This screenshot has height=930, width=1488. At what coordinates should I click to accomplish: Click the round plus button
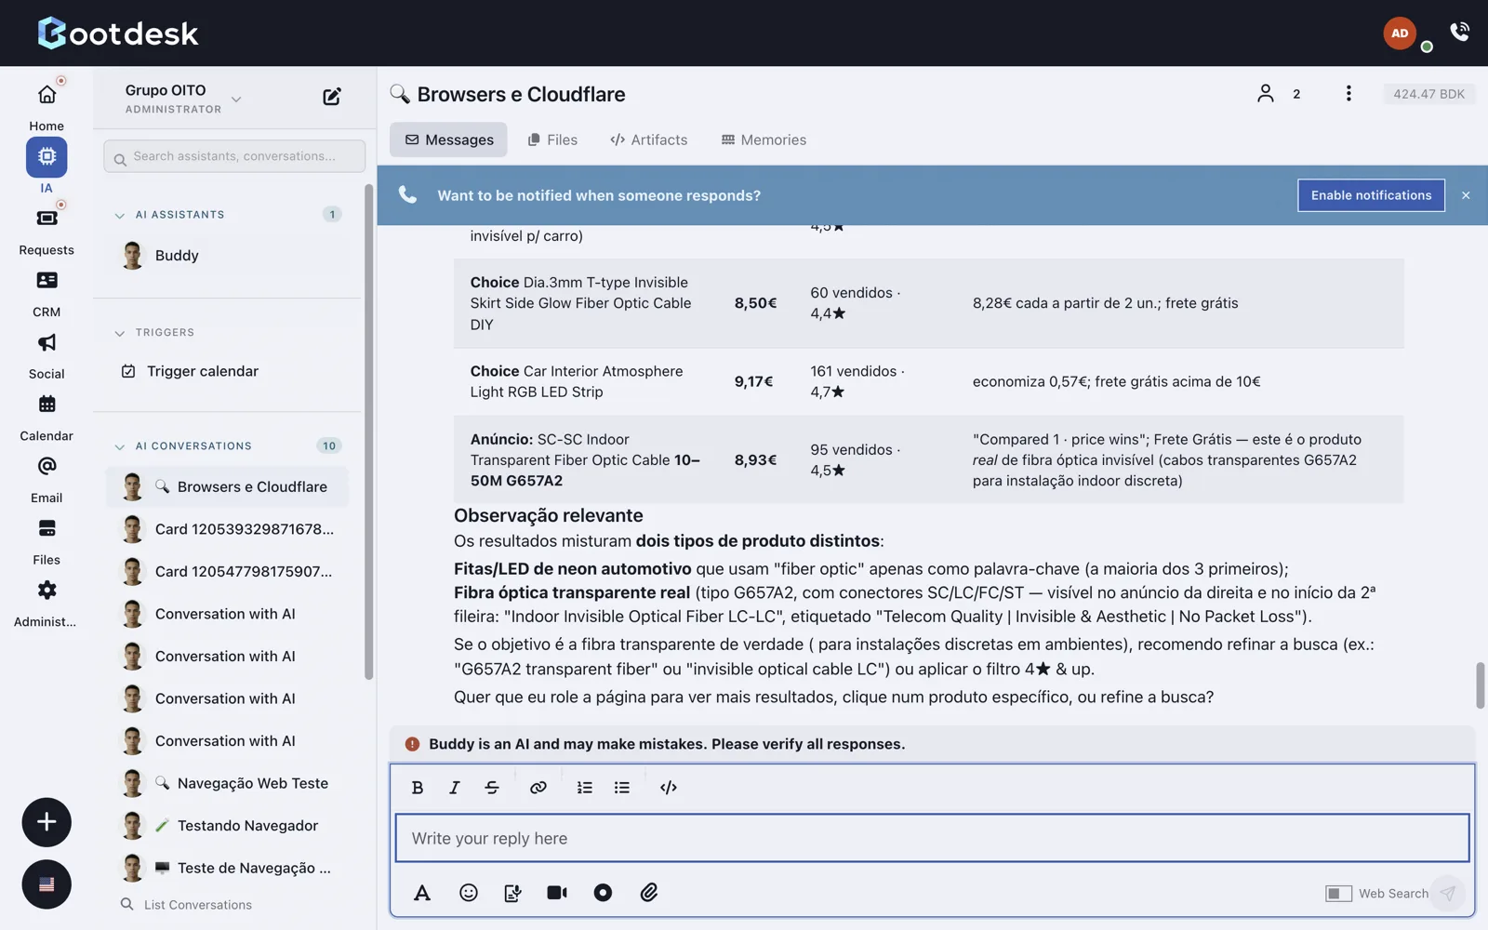pos(46,822)
